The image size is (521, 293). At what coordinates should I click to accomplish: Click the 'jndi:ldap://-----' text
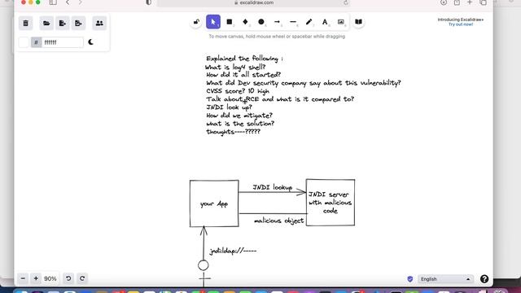coord(233,251)
